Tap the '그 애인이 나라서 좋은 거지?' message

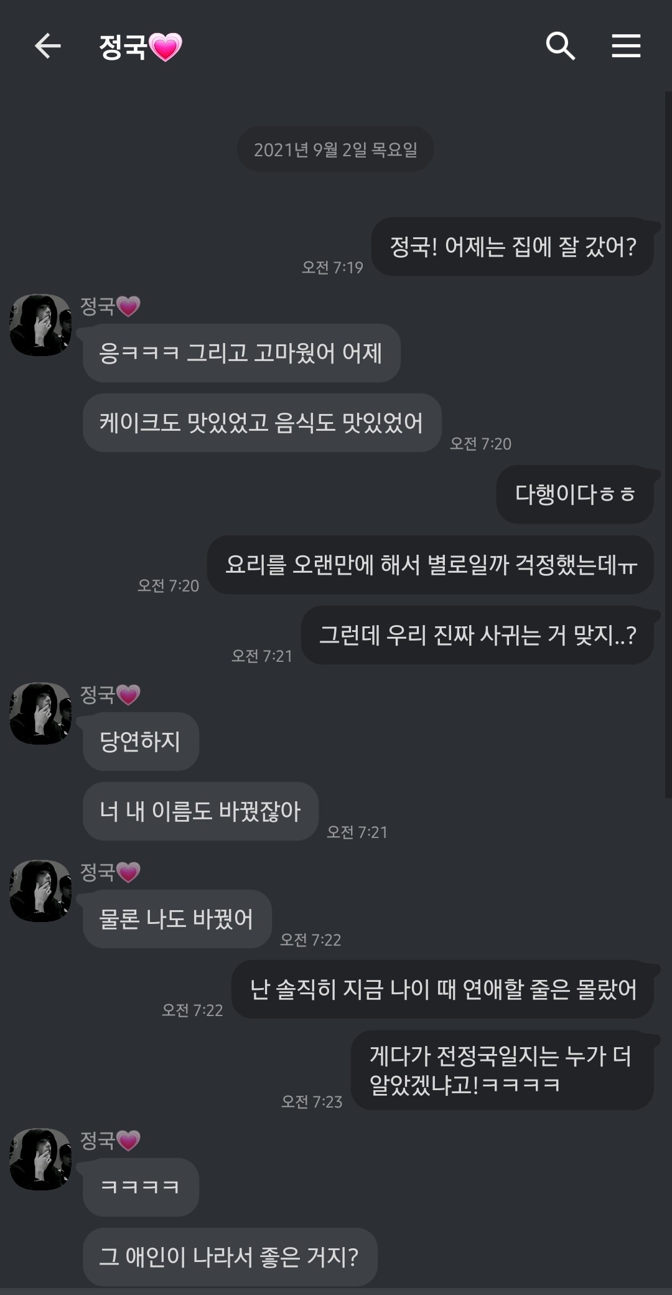click(x=230, y=1256)
